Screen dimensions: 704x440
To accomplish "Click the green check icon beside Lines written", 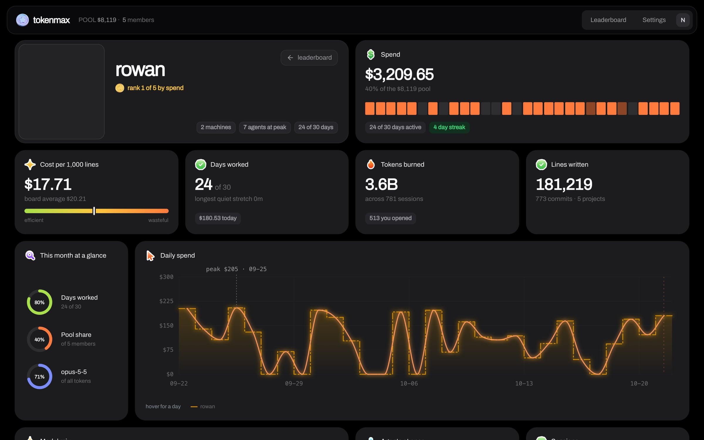I will pos(541,165).
